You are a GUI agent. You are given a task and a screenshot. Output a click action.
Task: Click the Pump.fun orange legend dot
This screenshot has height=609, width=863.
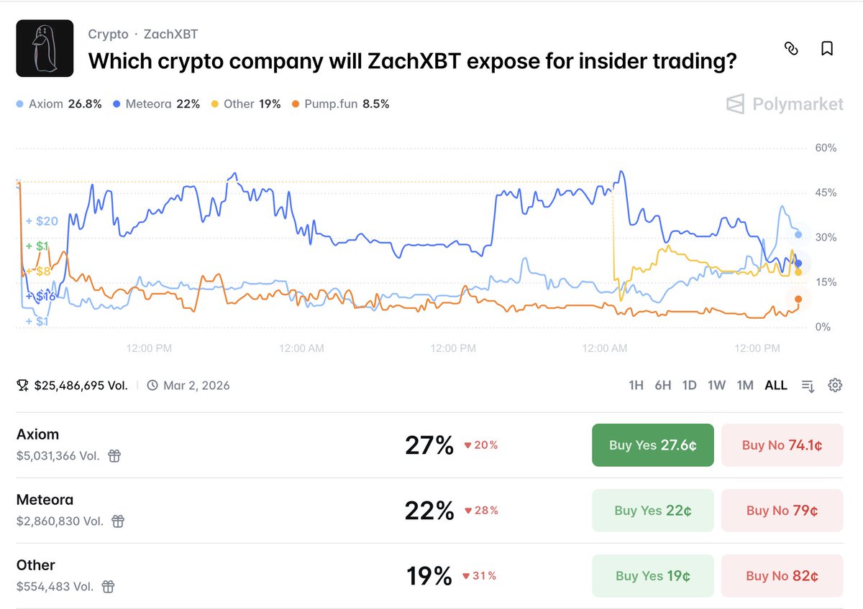pos(296,104)
